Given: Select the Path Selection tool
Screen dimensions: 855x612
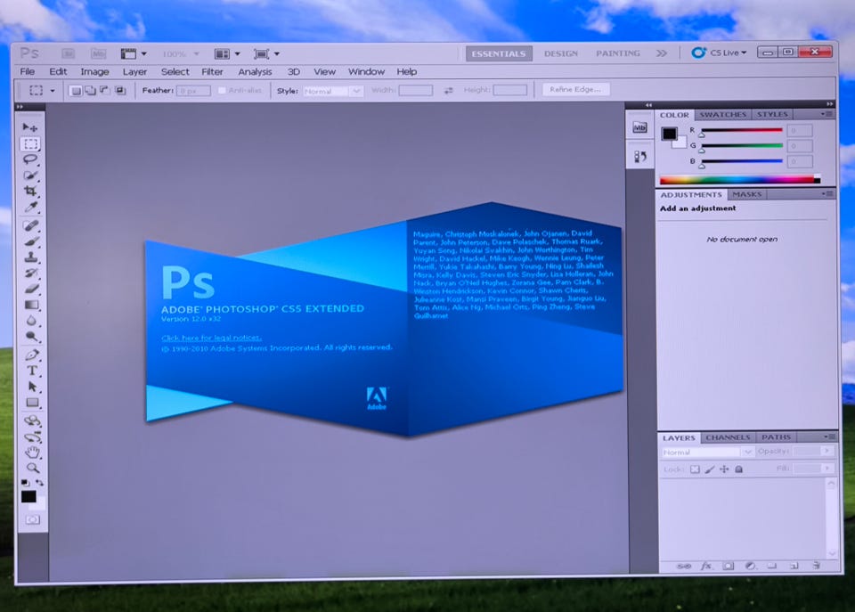Looking at the screenshot, I should [x=32, y=387].
